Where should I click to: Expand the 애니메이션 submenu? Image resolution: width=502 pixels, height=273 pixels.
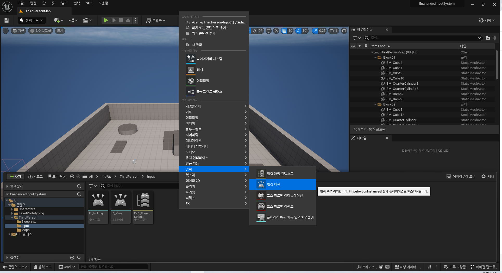(x=214, y=141)
